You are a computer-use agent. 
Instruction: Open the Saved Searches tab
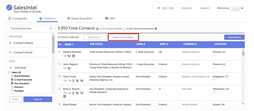80,18
